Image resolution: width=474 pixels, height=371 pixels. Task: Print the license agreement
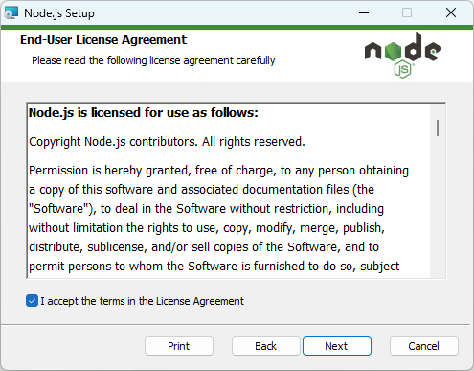(x=179, y=346)
